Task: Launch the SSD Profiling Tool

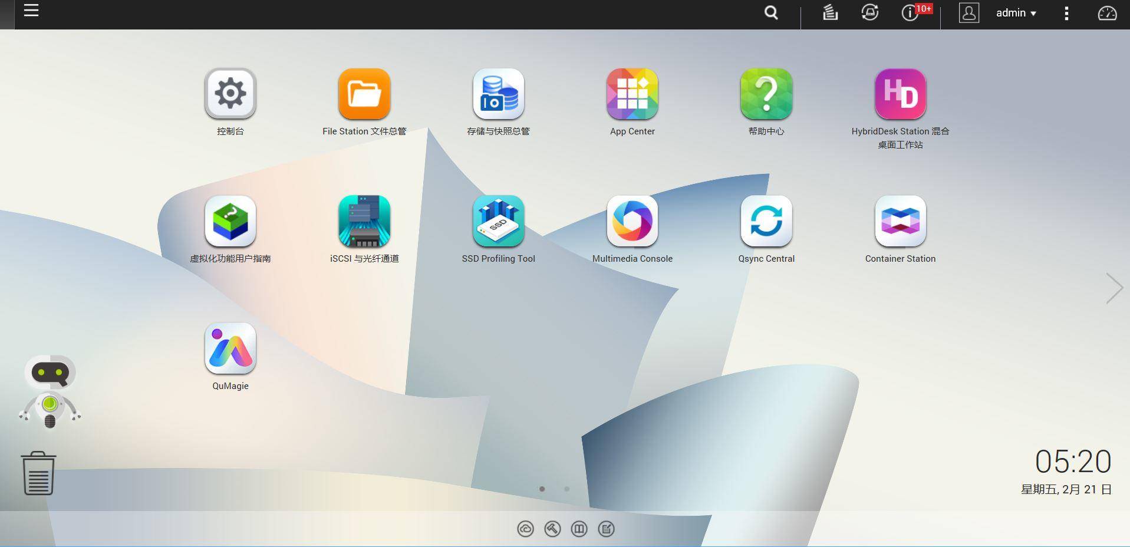Action: coord(498,221)
